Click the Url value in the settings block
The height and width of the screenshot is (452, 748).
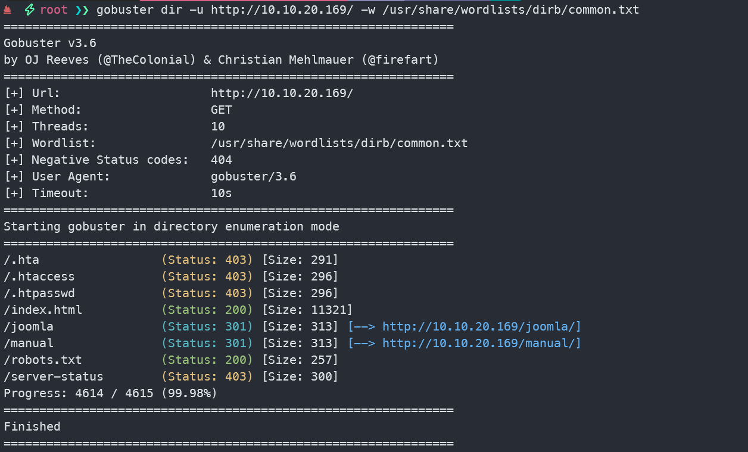(282, 93)
